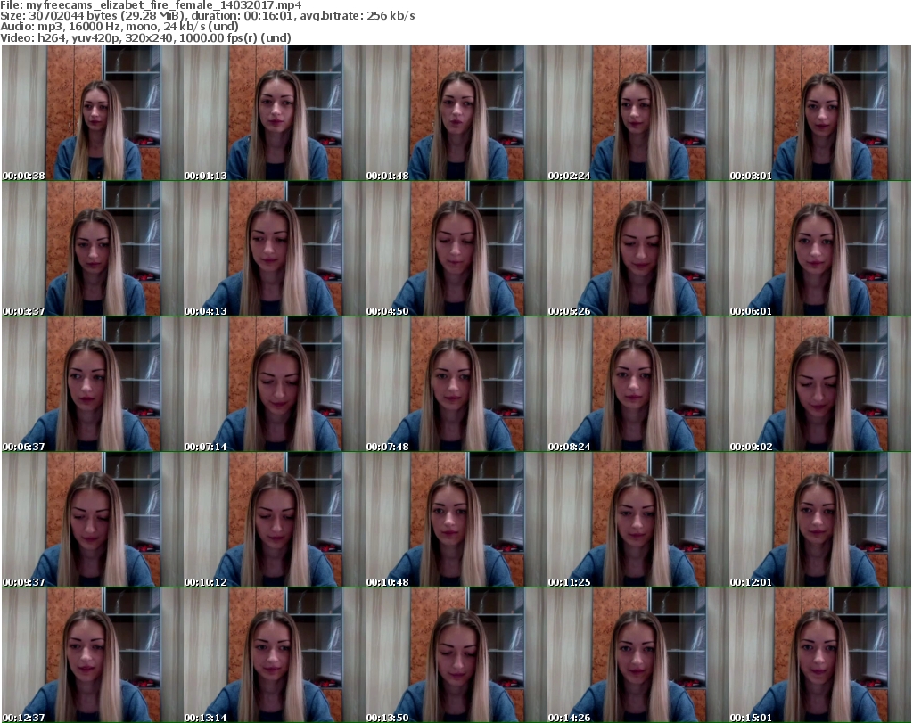Select the thumbnail frame at 00:06:37
Viewport: 913px width, 723px height.
coord(92,384)
